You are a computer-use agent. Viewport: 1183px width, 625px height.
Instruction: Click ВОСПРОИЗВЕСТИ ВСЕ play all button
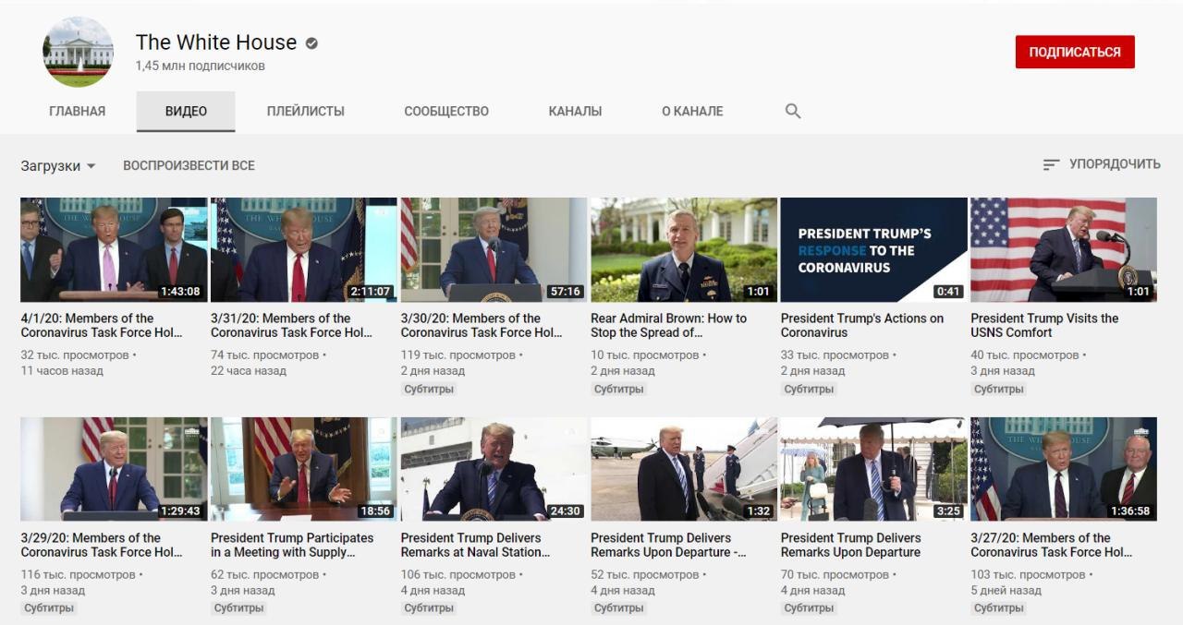point(189,165)
